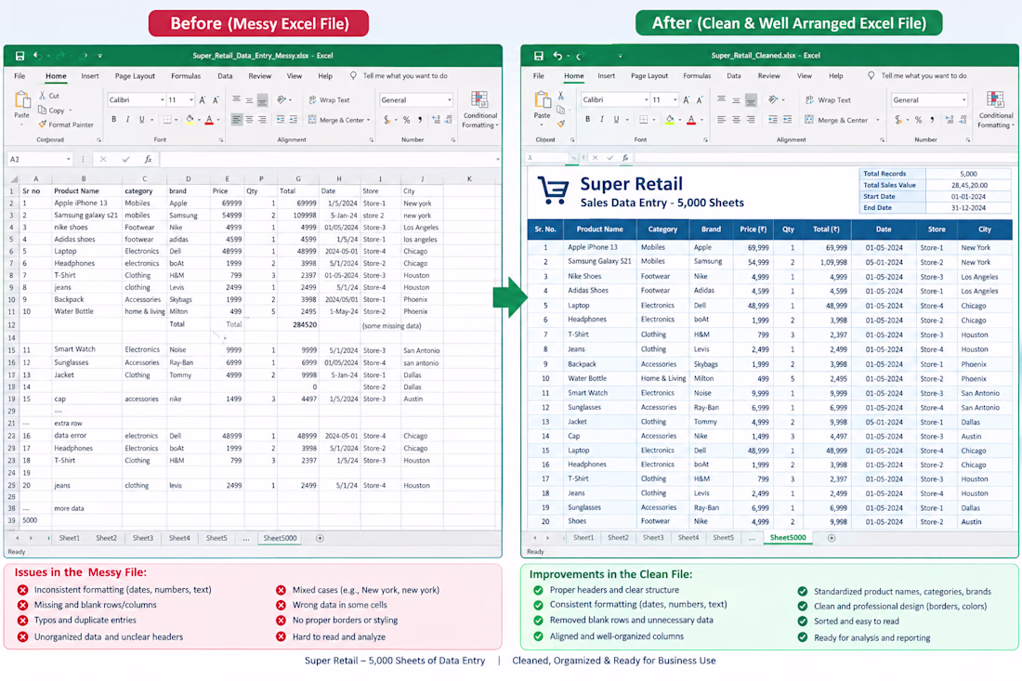Toggle Wrap Text in the Cleaned Excel window
Viewport: 1022px width, 681px height.
[829, 100]
